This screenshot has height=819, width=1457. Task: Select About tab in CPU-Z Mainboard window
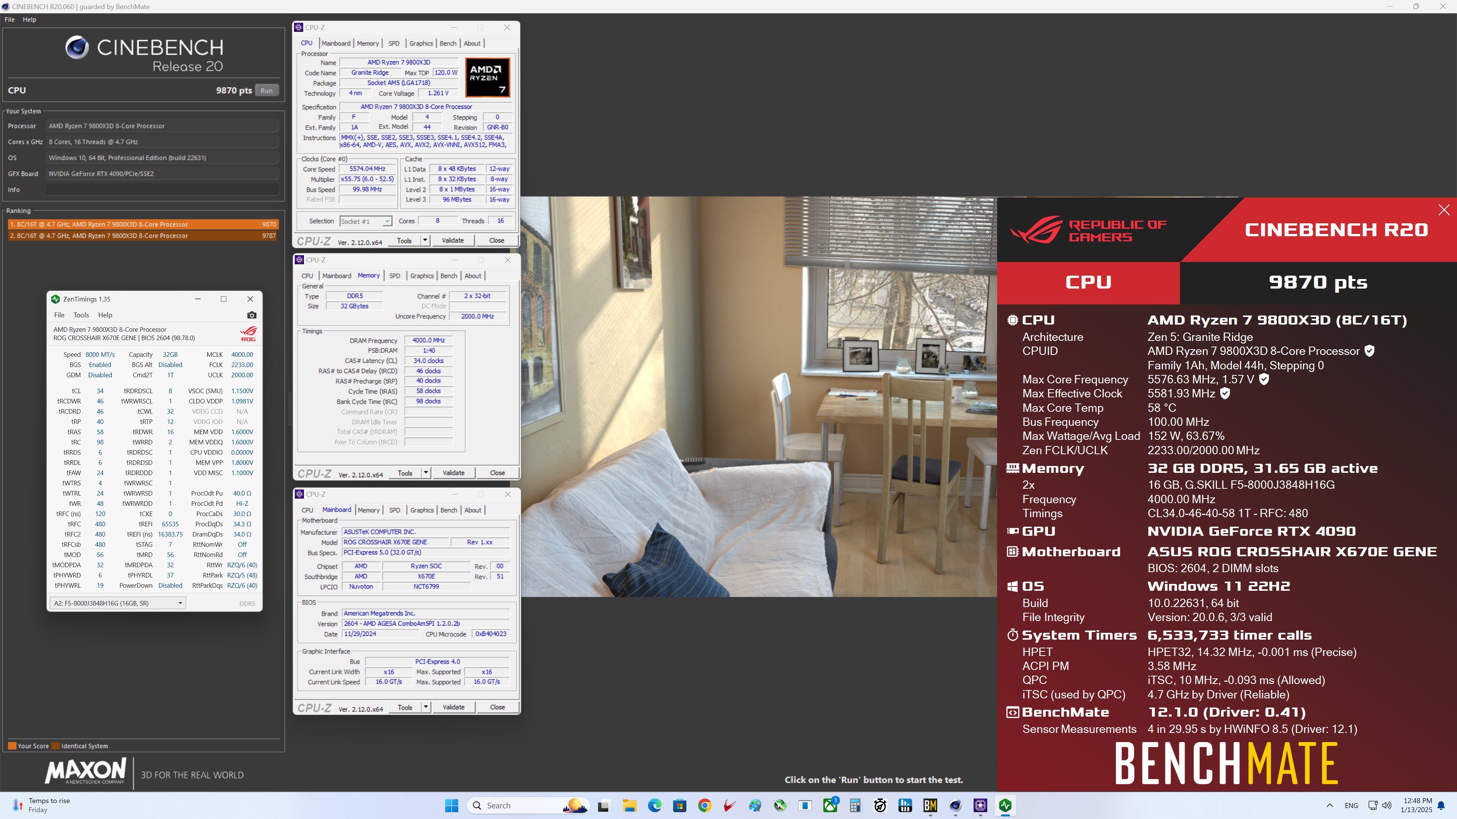pos(473,510)
